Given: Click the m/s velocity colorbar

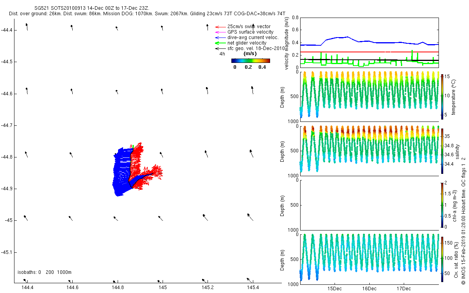Looking at the screenshot, I should [251, 61].
